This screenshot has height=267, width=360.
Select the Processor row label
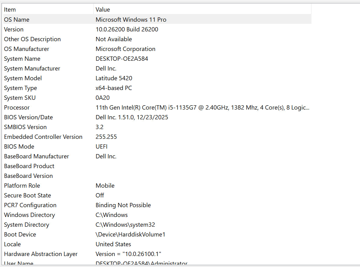pos(17,108)
